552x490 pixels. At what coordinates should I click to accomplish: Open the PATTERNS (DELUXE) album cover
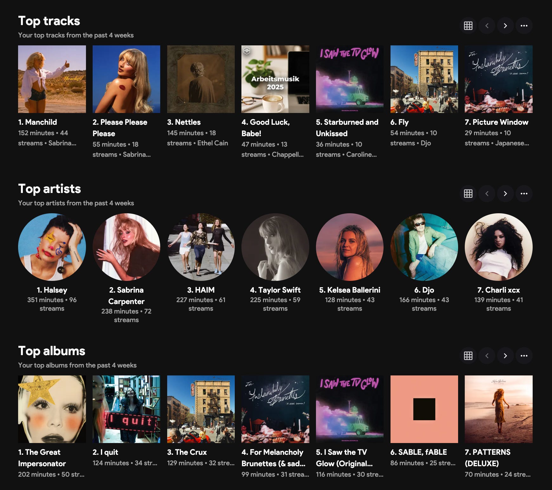click(499, 409)
